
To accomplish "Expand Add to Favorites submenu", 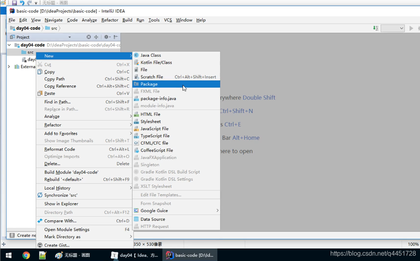I will 84,134.
